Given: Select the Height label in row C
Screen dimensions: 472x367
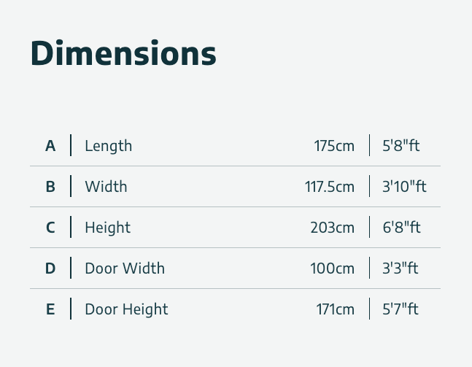Looking at the screenshot, I should pyautogui.click(x=108, y=228).
